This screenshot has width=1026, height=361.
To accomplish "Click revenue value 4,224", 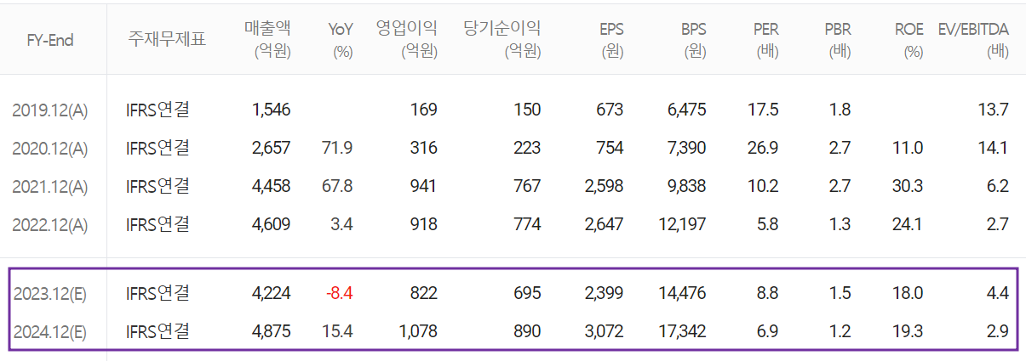I will (271, 294).
